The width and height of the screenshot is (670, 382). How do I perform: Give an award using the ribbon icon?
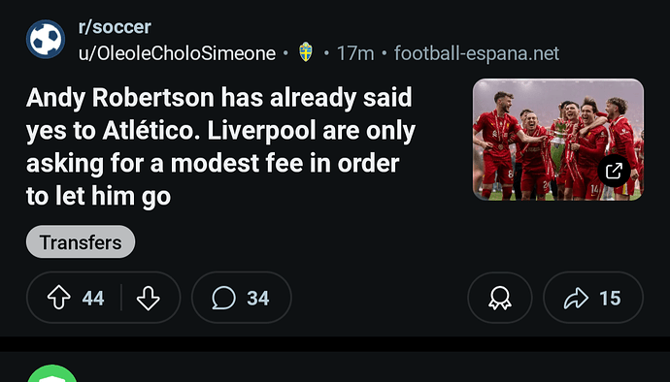coord(499,298)
